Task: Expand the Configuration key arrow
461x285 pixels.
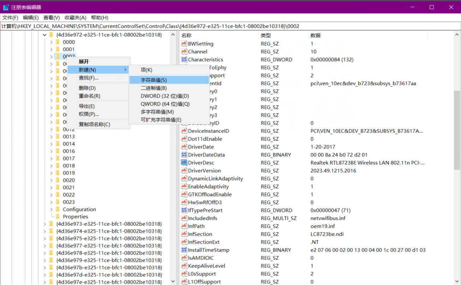Action: pyautogui.click(x=51, y=209)
